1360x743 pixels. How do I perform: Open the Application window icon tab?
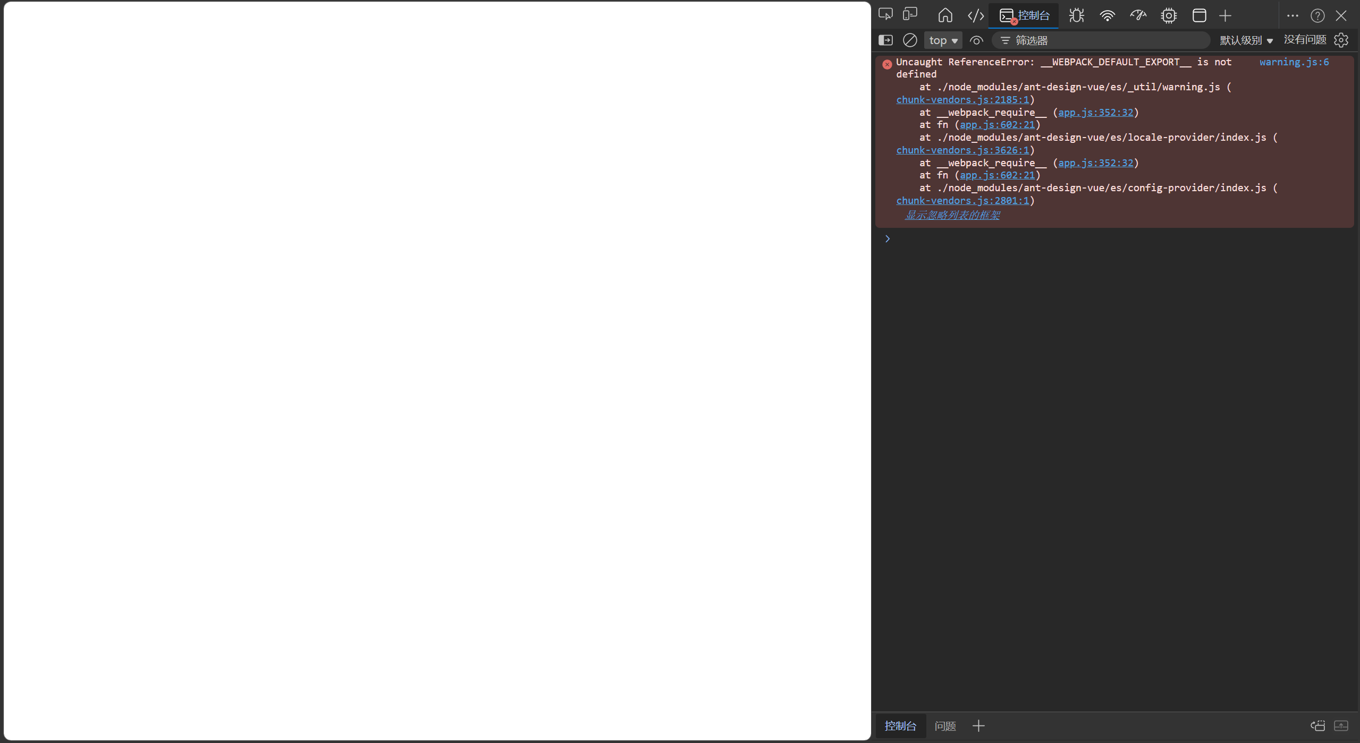(x=1199, y=15)
